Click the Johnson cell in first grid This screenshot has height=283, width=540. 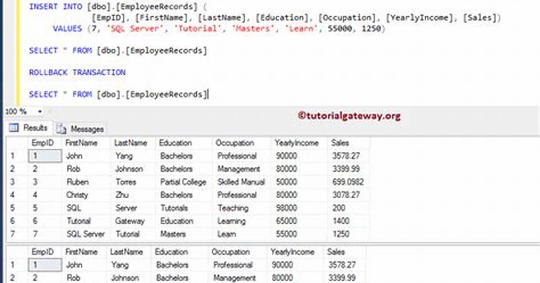coord(129,169)
